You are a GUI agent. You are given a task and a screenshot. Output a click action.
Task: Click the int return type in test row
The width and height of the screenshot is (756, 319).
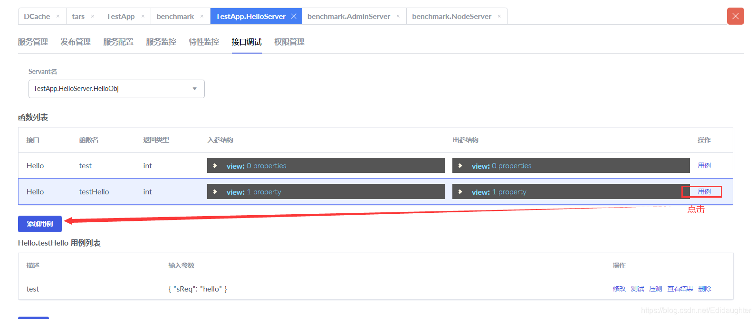point(147,165)
